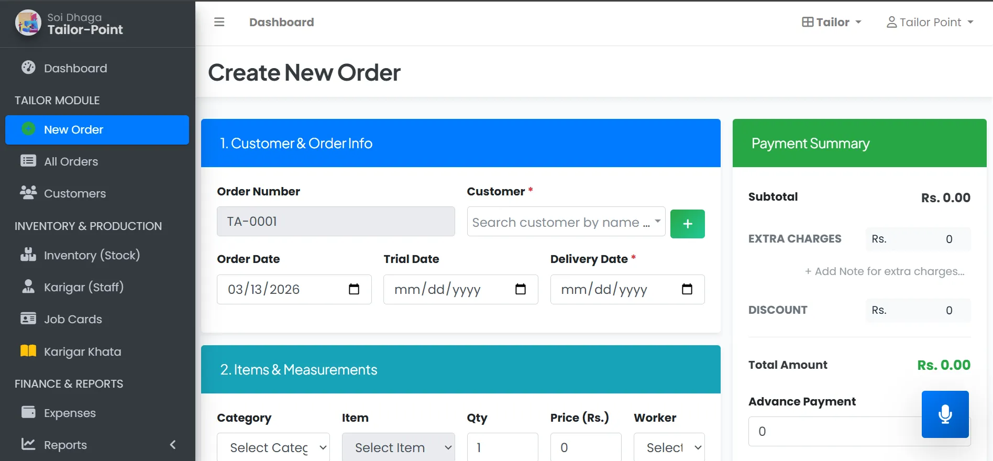Screen dimensions: 993x461
Task: Open the Reports chart icon
Action: point(28,444)
